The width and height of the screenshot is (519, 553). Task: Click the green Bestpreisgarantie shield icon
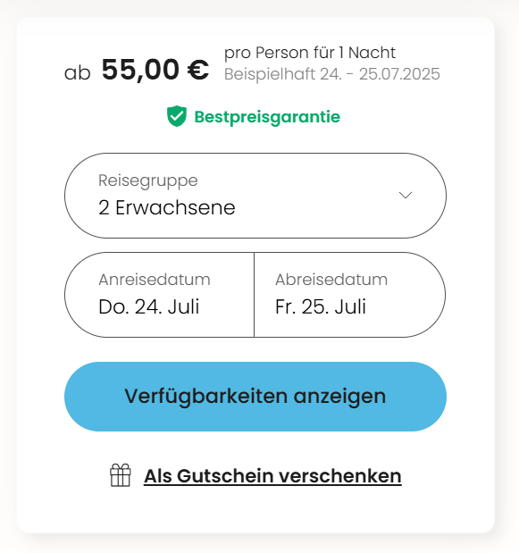pos(177,116)
